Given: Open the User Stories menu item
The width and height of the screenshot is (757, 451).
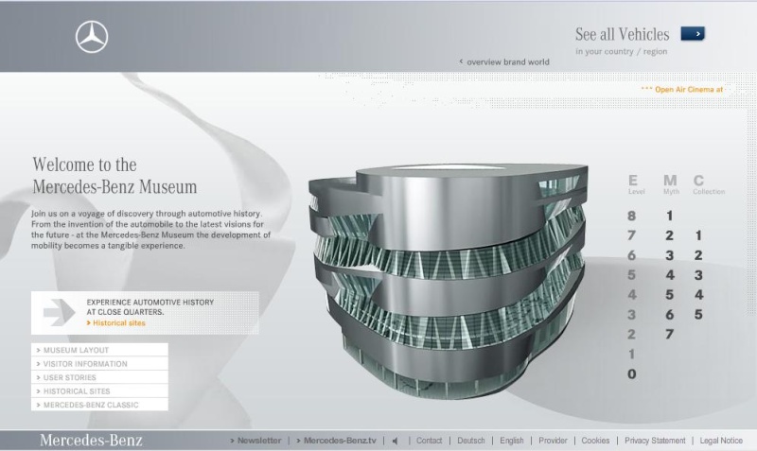Looking at the screenshot, I should (99, 377).
